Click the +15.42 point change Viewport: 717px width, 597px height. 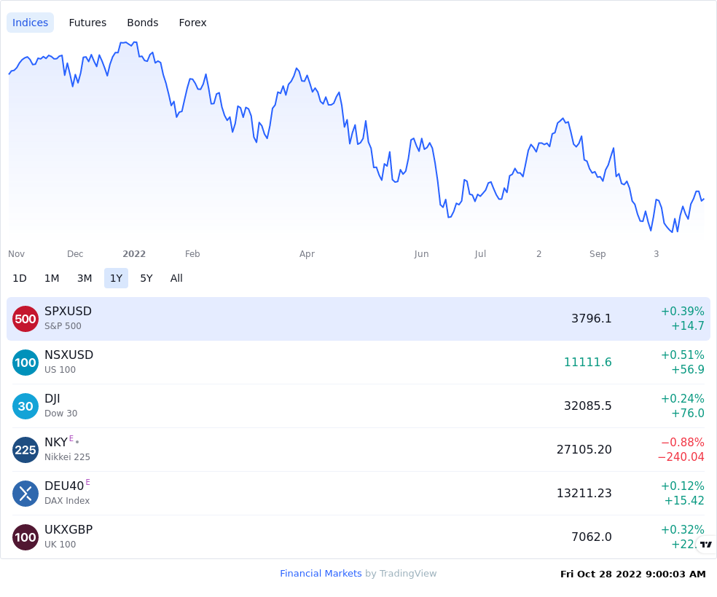tap(684, 501)
